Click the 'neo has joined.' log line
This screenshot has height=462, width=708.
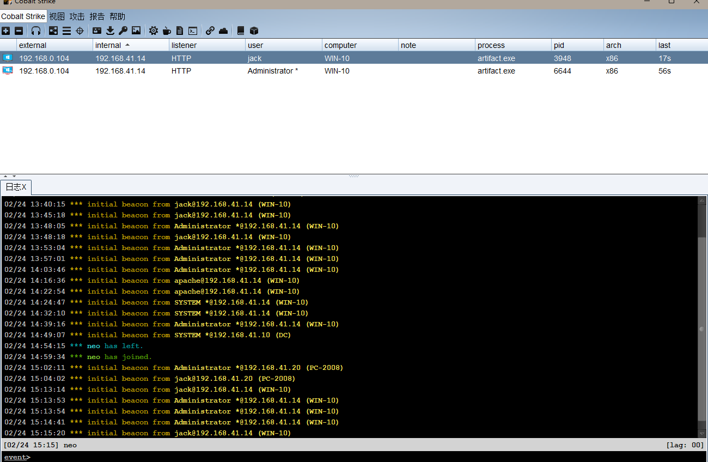pyautogui.click(x=78, y=356)
